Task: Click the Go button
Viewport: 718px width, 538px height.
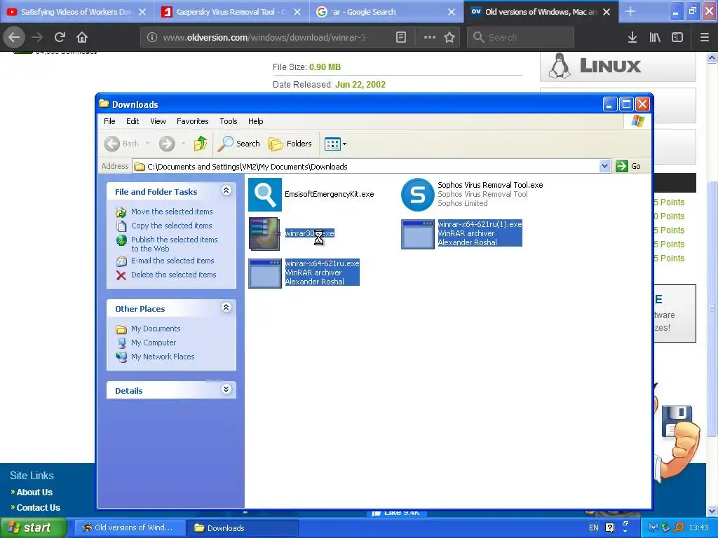Action: (628, 166)
